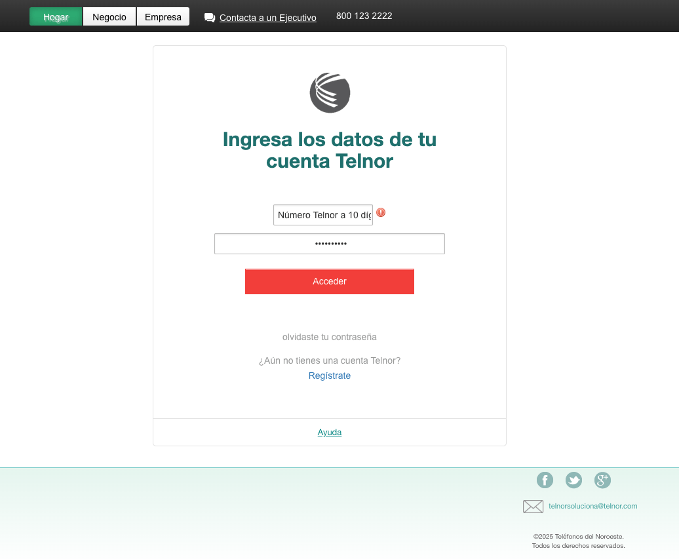
Task: Click the envelope mail icon
Action: tap(533, 506)
